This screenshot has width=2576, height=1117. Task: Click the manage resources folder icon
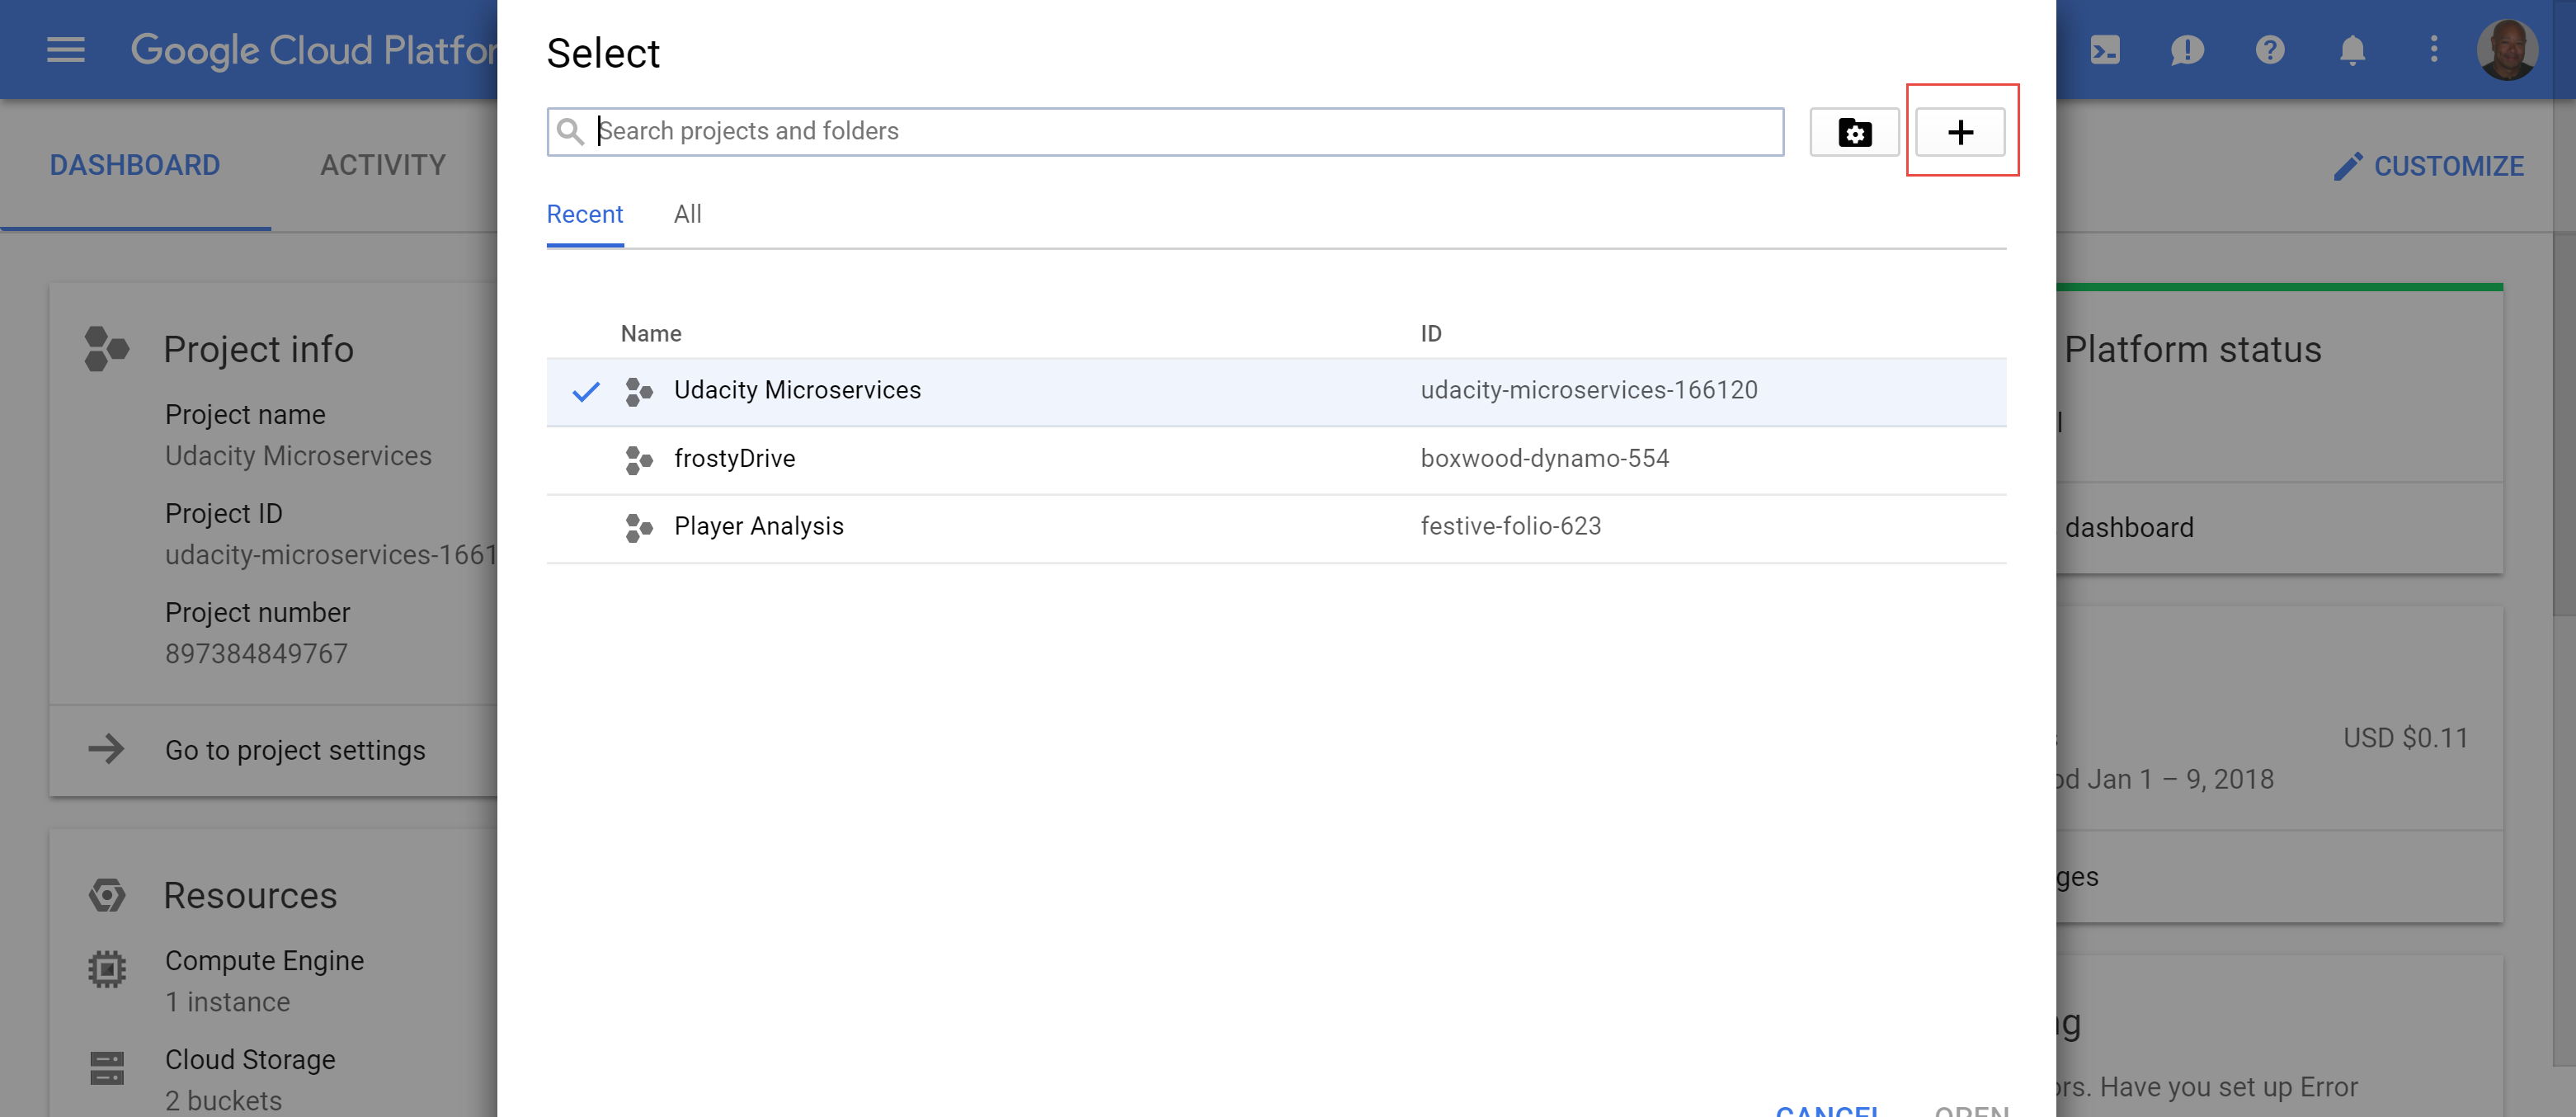point(1854,132)
